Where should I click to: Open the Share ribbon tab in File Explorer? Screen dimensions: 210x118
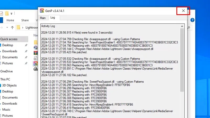coord(25,20)
